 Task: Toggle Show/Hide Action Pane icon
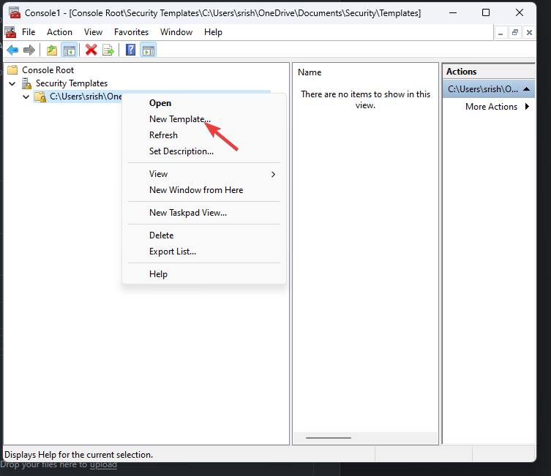point(149,50)
